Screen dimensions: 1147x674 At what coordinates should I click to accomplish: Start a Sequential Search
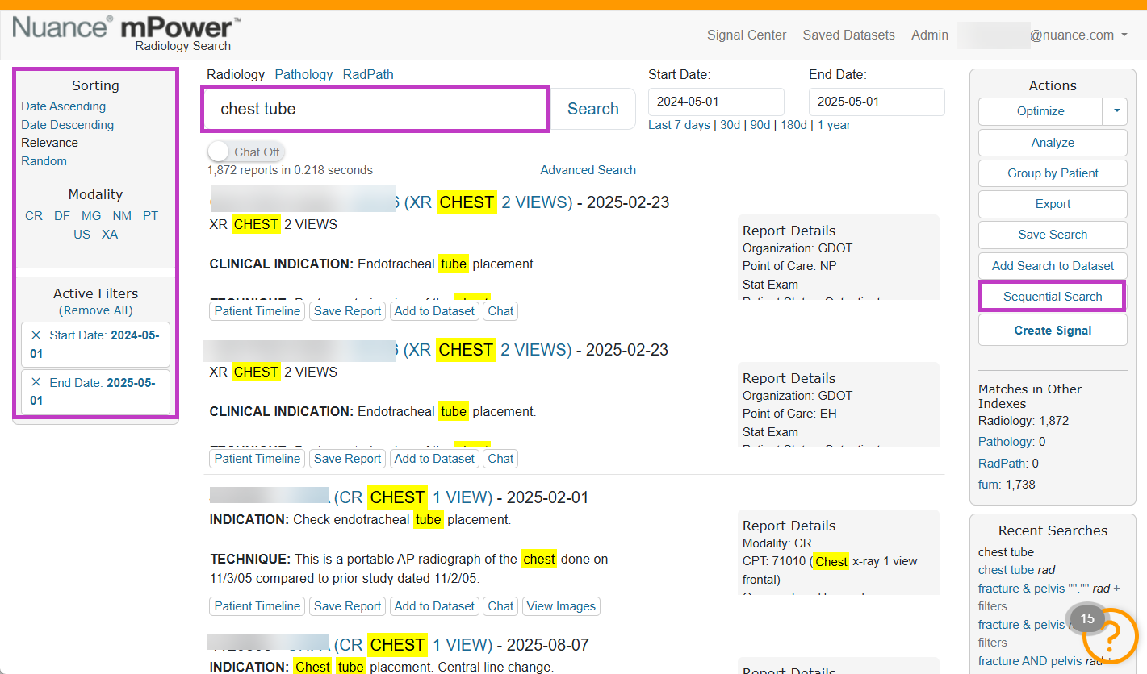1053,296
